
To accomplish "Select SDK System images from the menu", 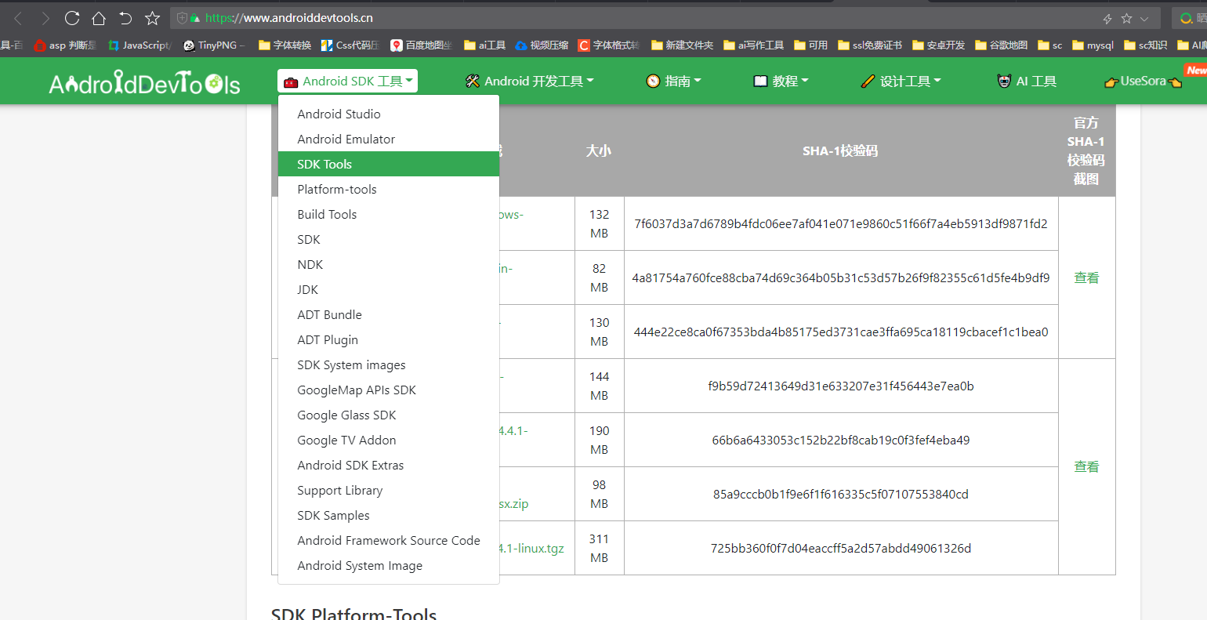I will click(389, 364).
